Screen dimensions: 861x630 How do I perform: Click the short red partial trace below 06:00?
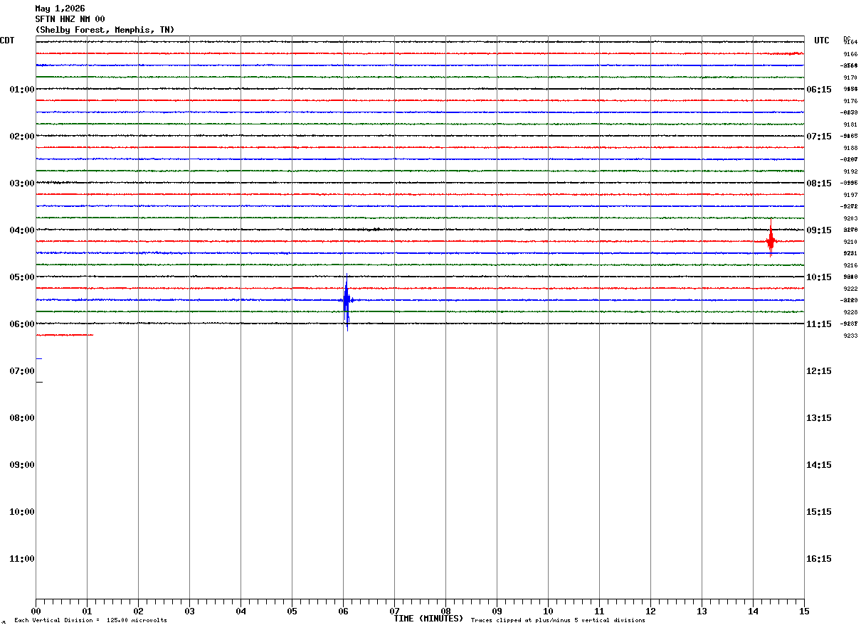(65, 335)
